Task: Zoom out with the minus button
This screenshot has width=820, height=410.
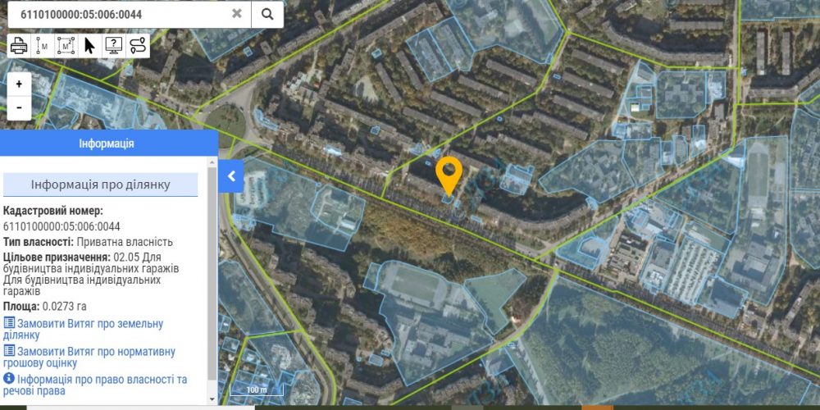Action: (x=20, y=107)
